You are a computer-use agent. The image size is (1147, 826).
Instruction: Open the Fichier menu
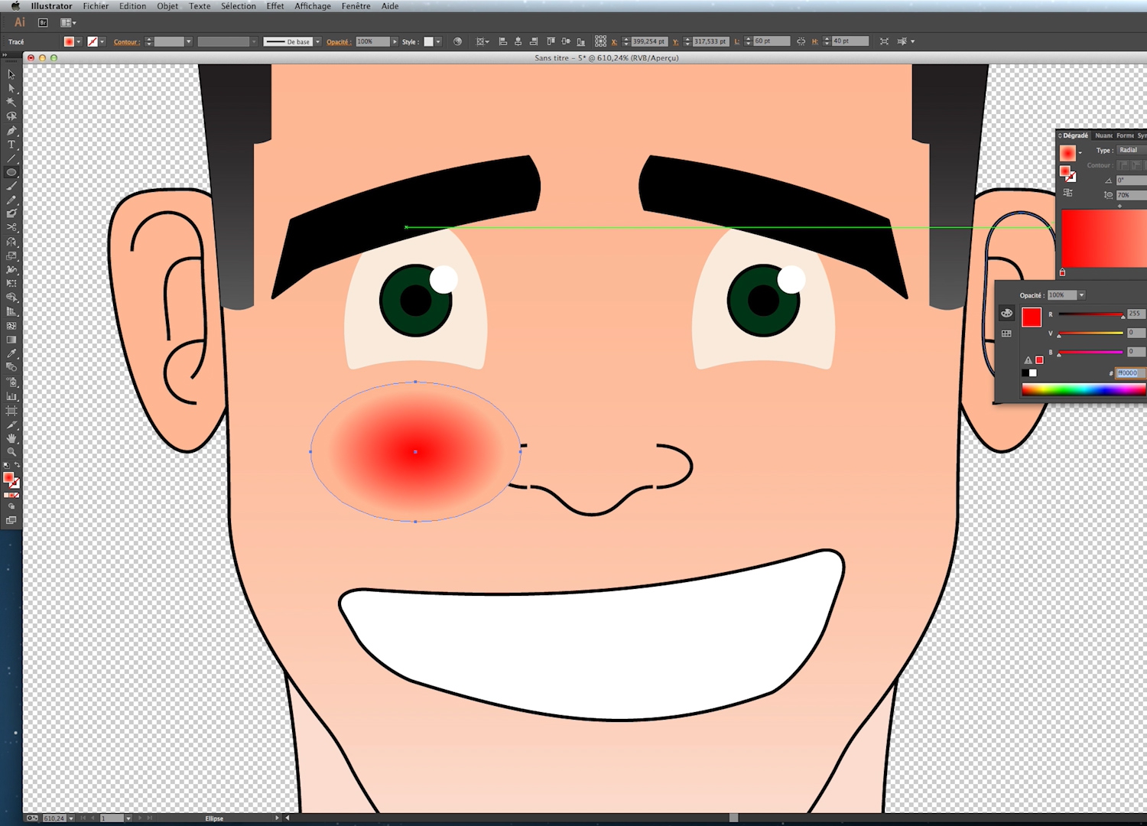[96, 6]
